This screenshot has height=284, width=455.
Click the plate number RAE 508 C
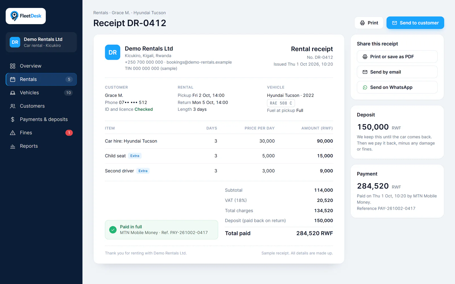(281, 103)
